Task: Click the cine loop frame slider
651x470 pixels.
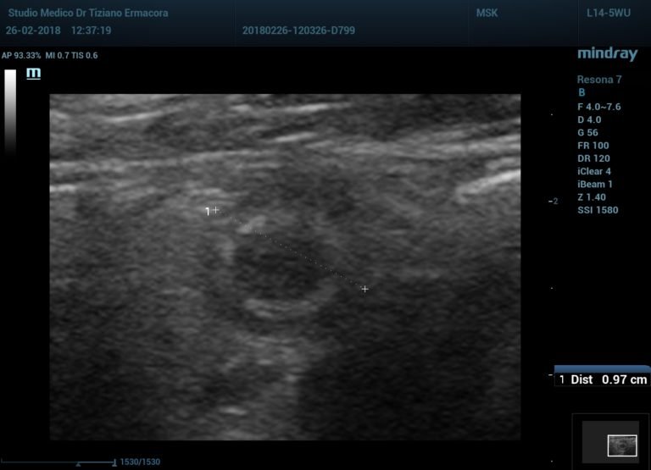Action: [78, 462]
